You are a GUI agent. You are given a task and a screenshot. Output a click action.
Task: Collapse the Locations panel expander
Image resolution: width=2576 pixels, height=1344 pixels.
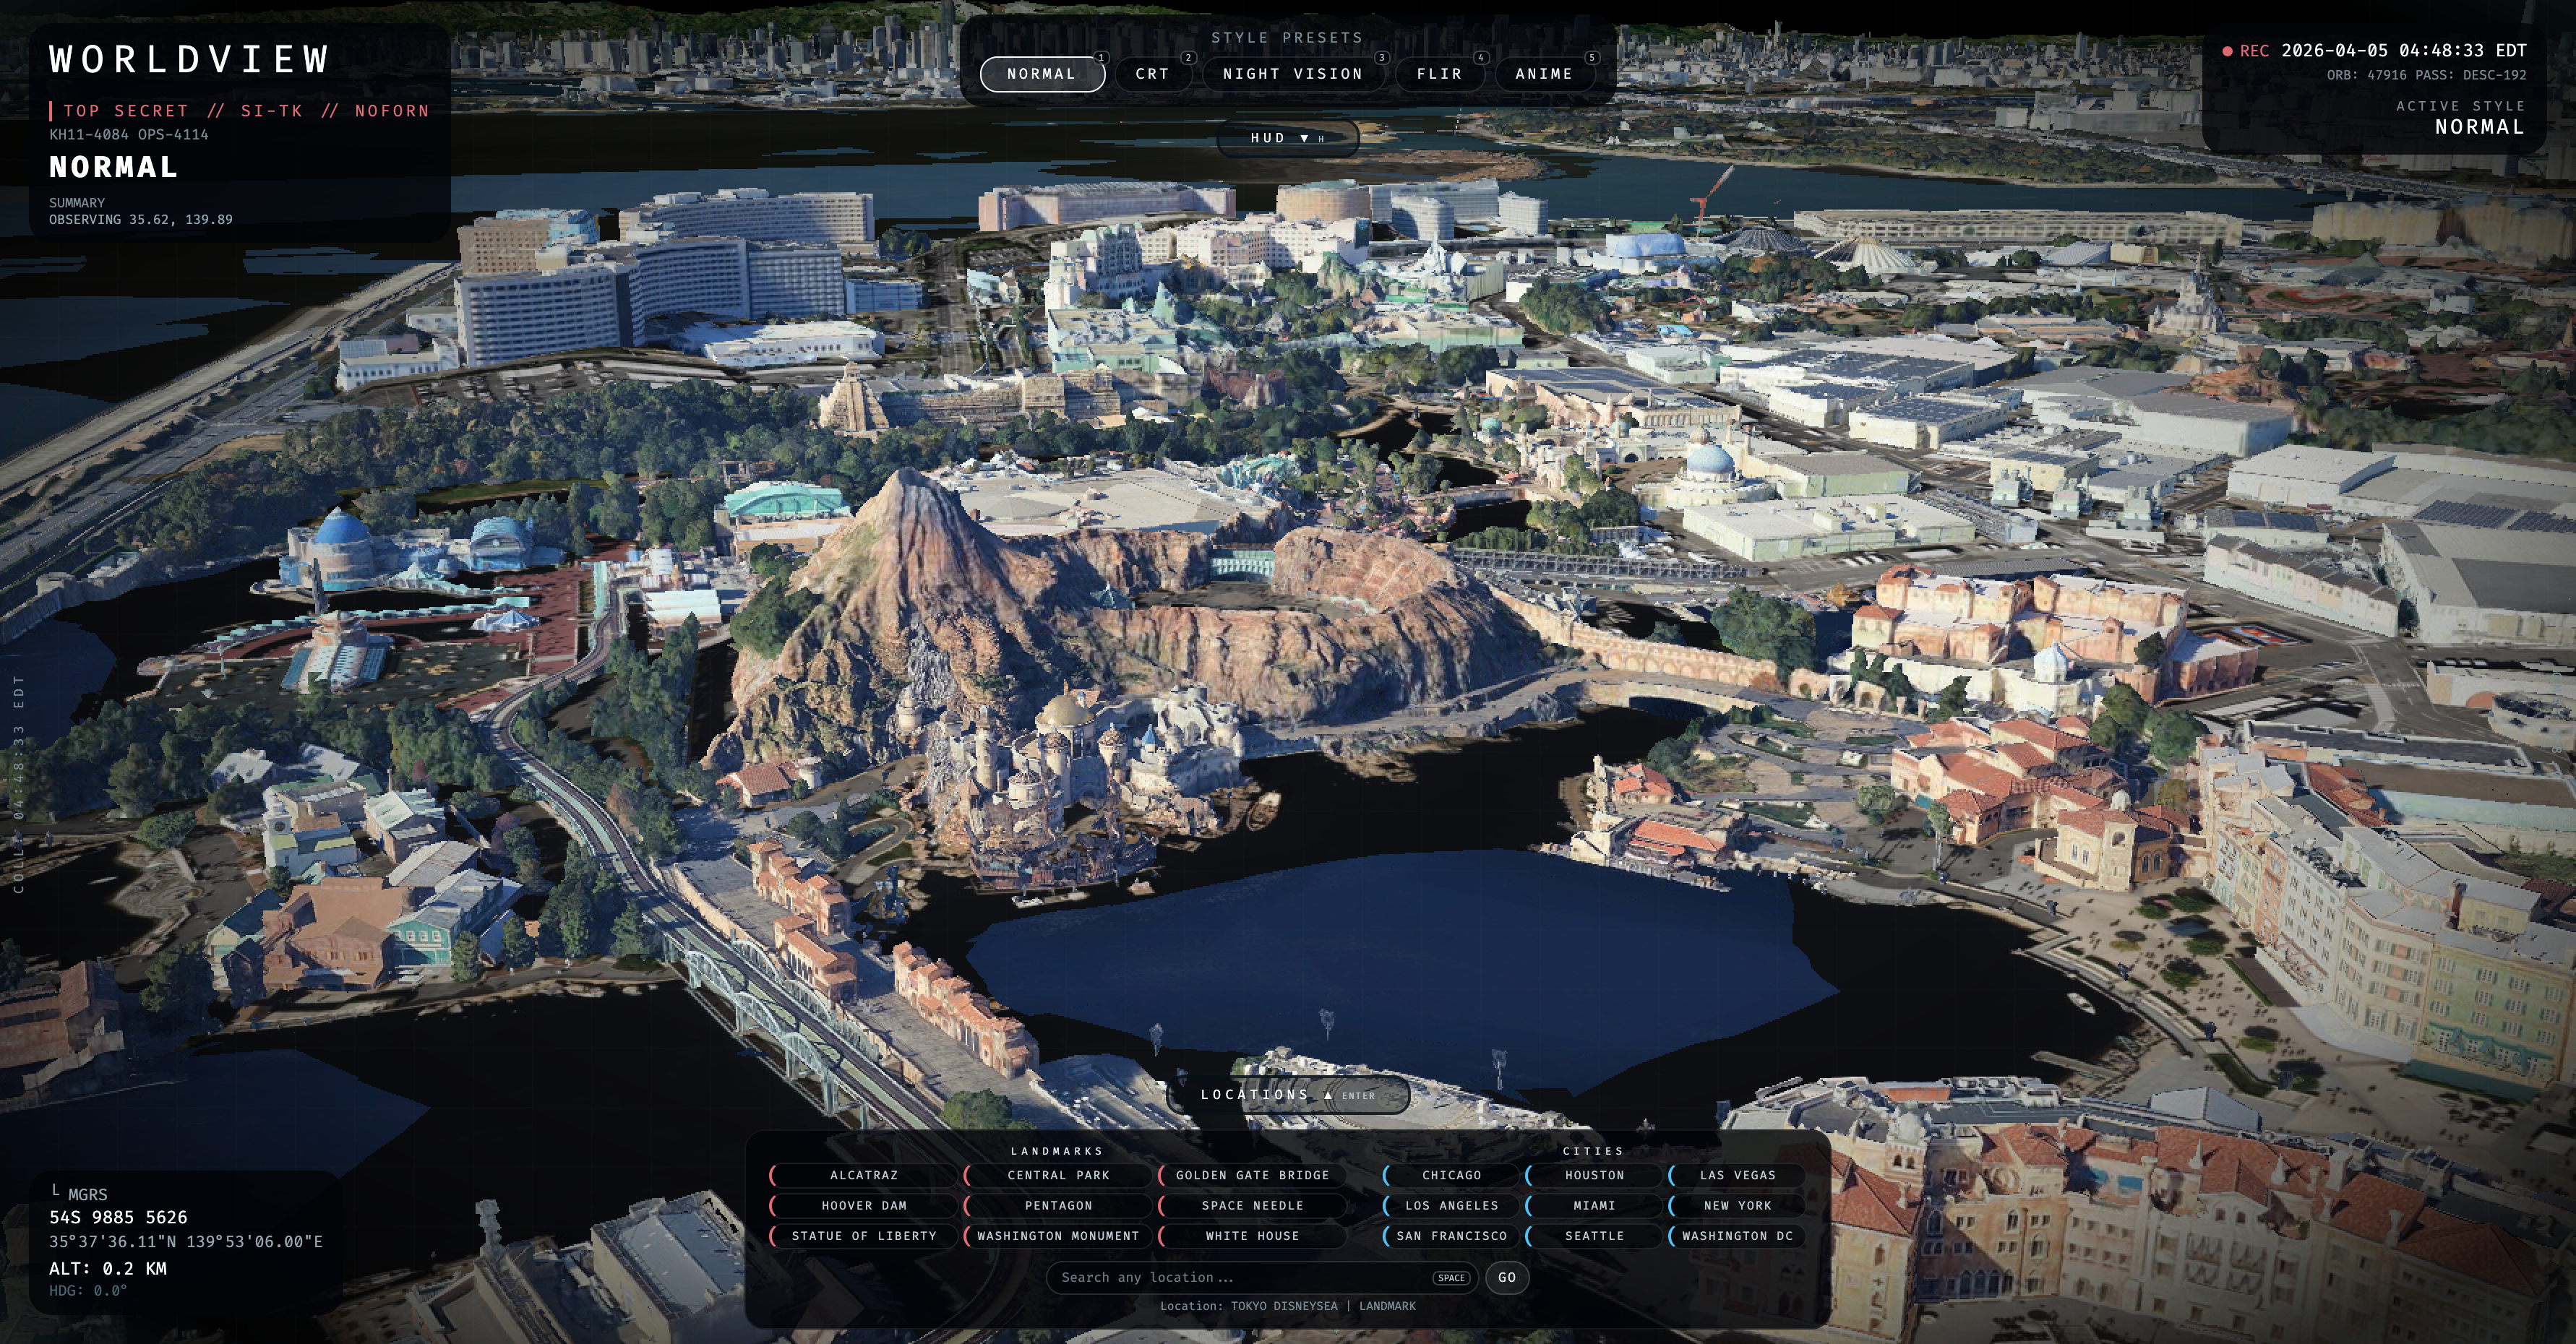(1287, 1095)
